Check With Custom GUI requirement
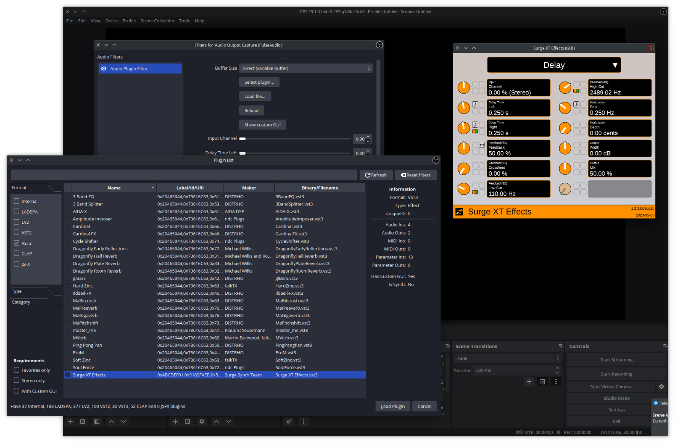 [17, 390]
